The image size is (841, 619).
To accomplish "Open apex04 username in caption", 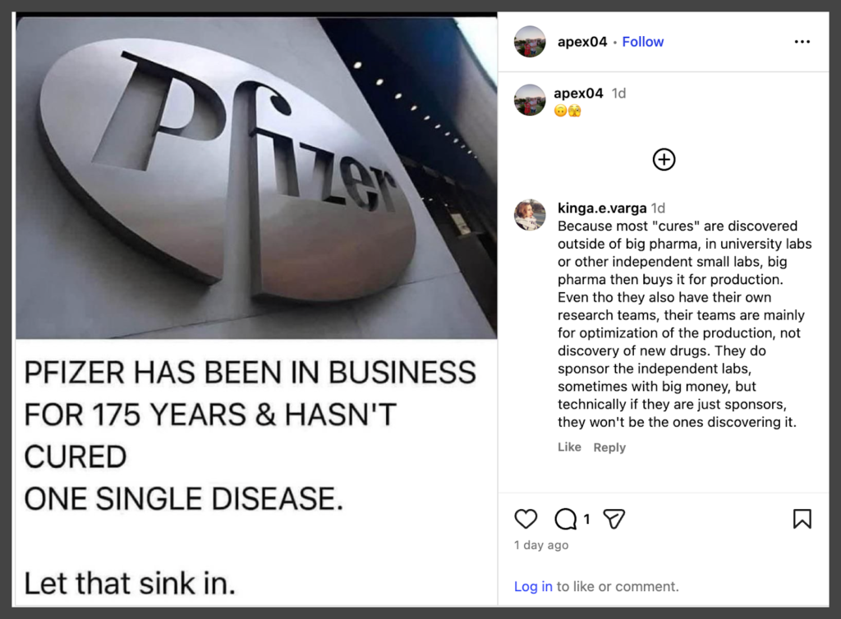I will click(578, 94).
